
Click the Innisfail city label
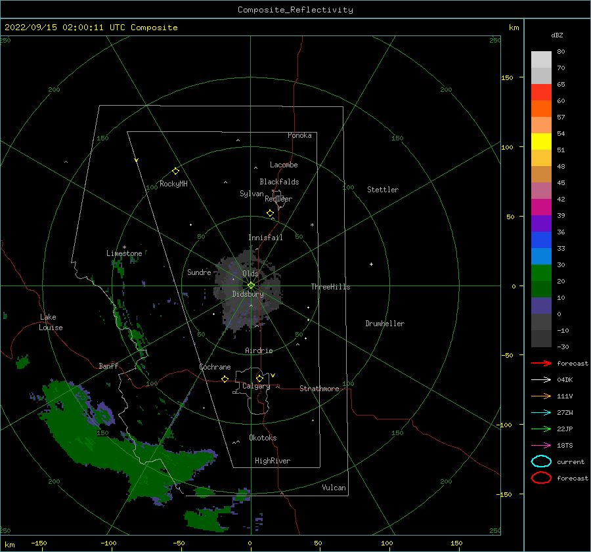[x=265, y=238]
